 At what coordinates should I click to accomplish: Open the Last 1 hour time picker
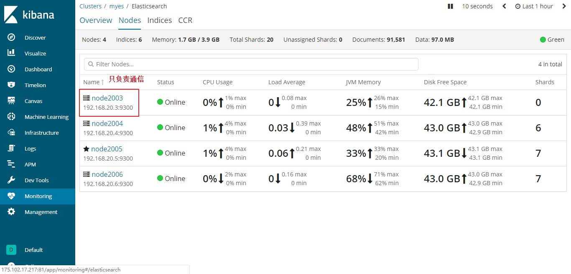tap(534, 6)
